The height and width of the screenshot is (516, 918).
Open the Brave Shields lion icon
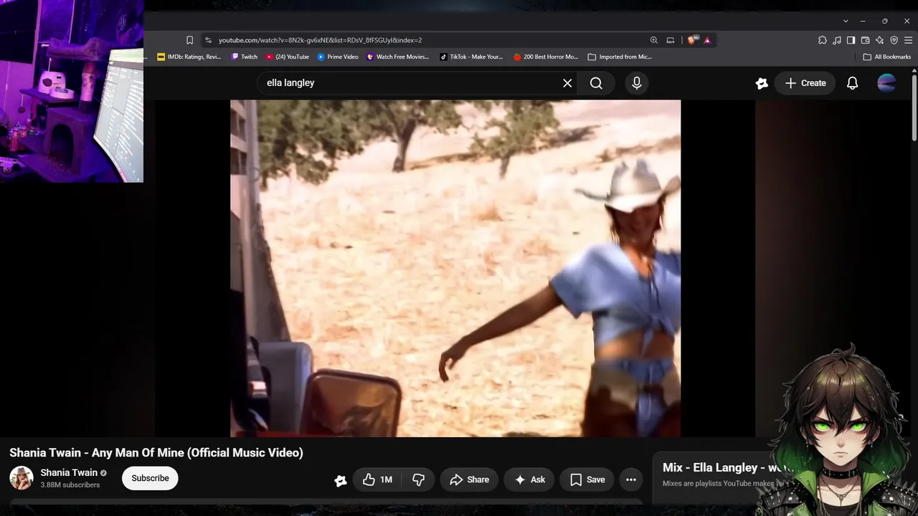coord(691,40)
